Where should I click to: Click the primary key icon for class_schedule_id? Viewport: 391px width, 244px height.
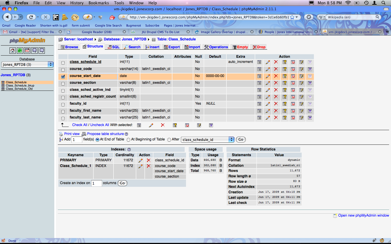point(285,62)
